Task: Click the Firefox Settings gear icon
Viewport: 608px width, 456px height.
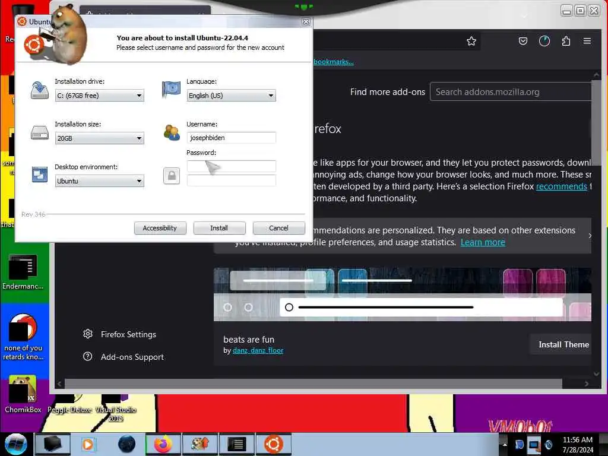Action: [x=88, y=334]
